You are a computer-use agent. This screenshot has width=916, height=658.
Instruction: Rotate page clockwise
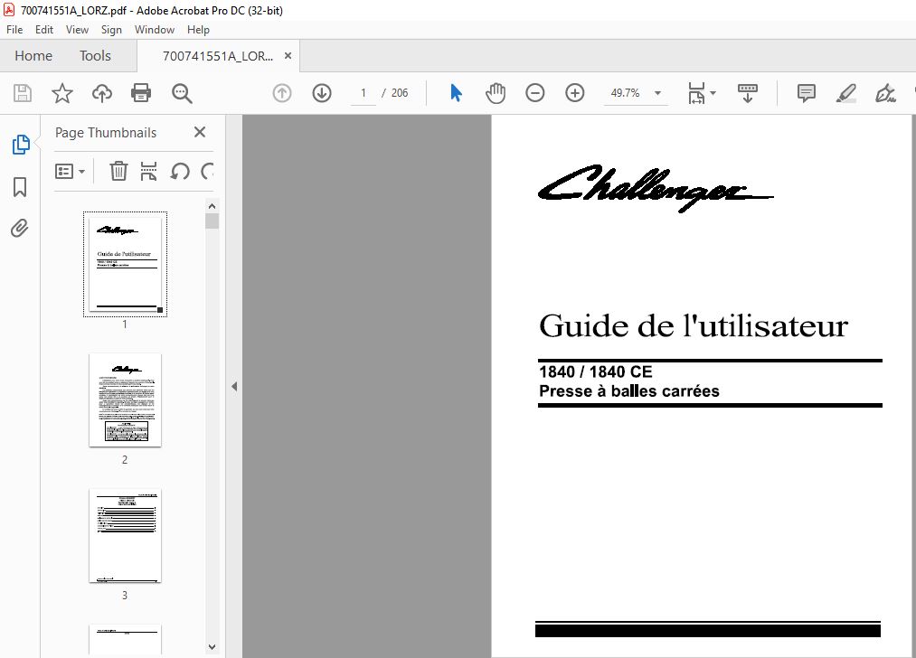coord(207,171)
